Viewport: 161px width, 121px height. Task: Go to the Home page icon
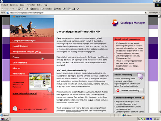(27, 9)
